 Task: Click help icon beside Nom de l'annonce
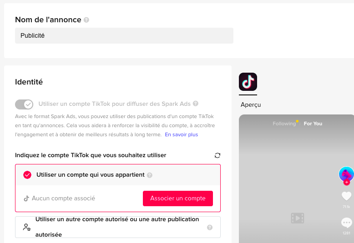tap(86, 20)
